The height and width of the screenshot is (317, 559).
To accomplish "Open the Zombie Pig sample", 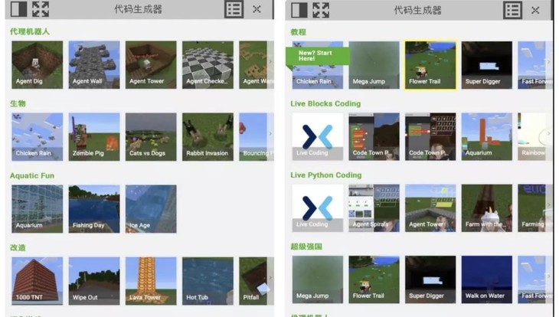I will (x=94, y=137).
